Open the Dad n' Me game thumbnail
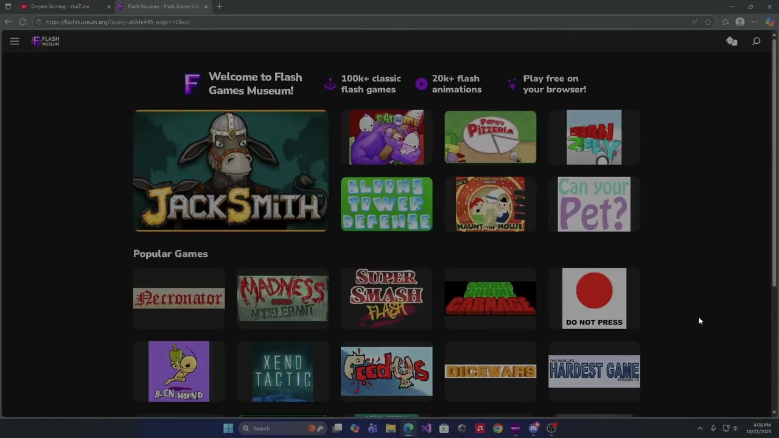Image resolution: width=779 pixels, height=438 pixels. pyautogui.click(x=386, y=137)
